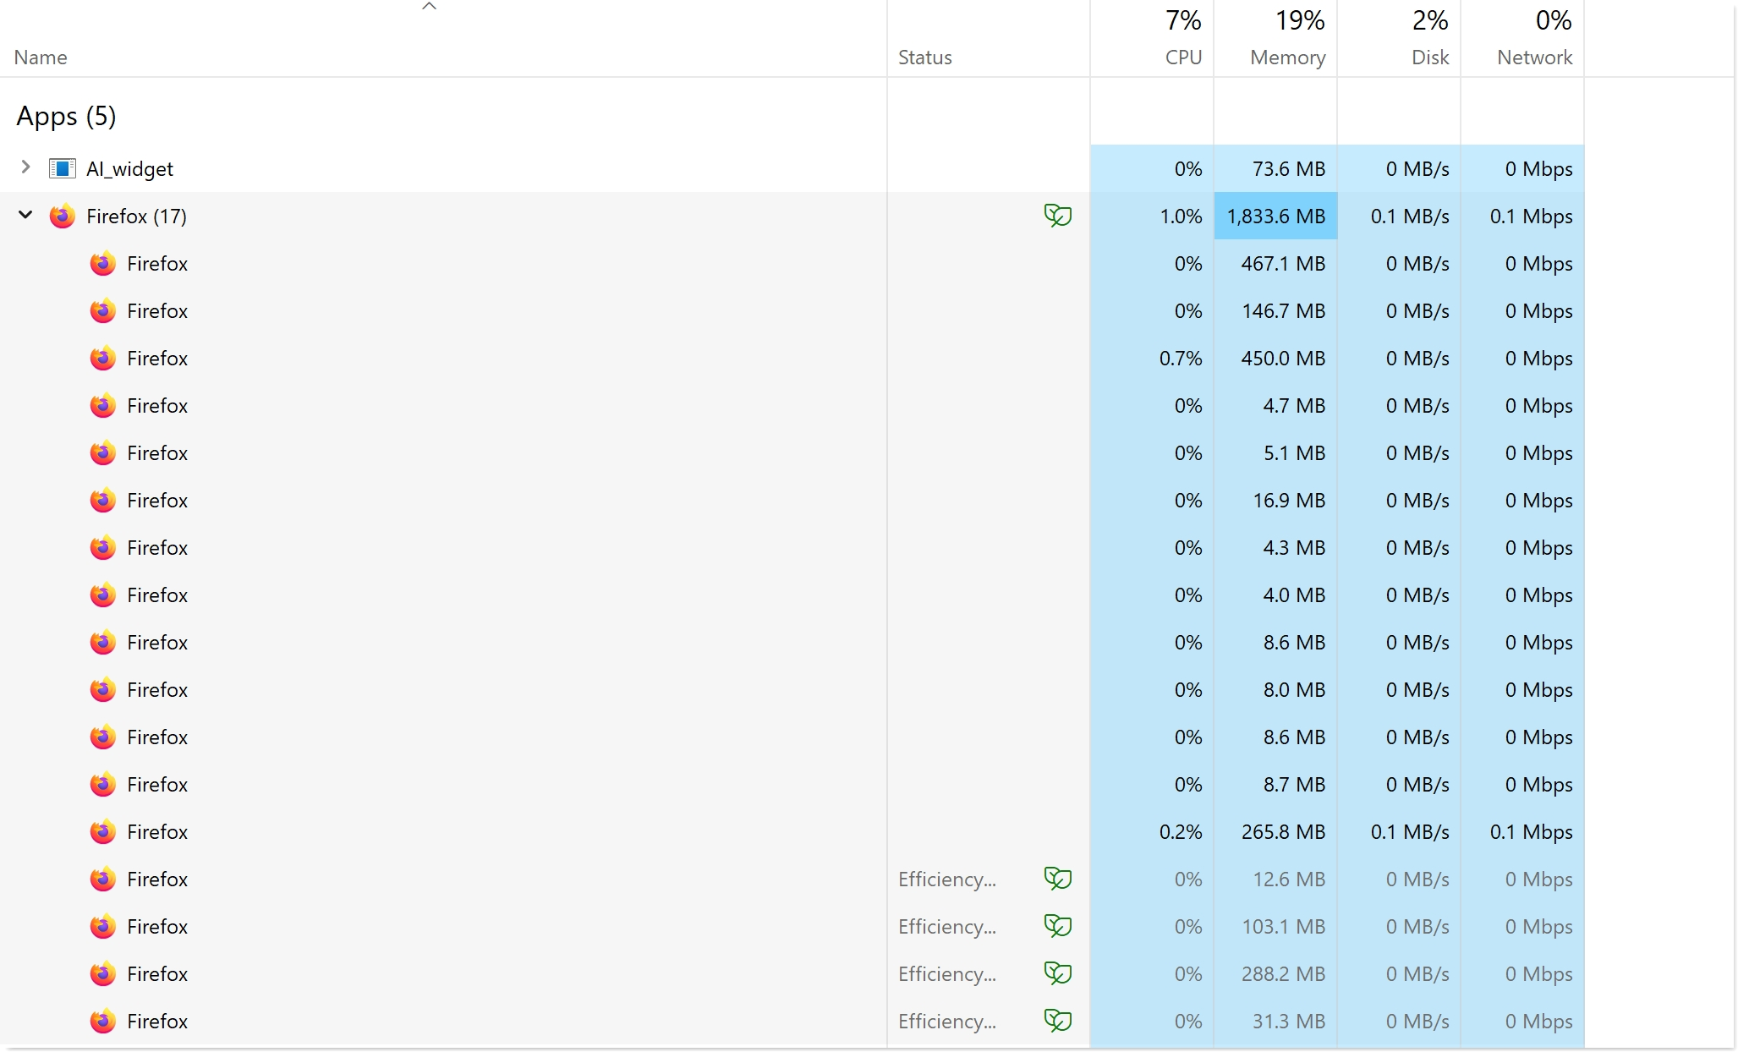Image resolution: width=1738 pixels, height=1052 pixels.
Task: Click the efficiency leaf icon on Firefox (17) row
Action: (x=1058, y=216)
